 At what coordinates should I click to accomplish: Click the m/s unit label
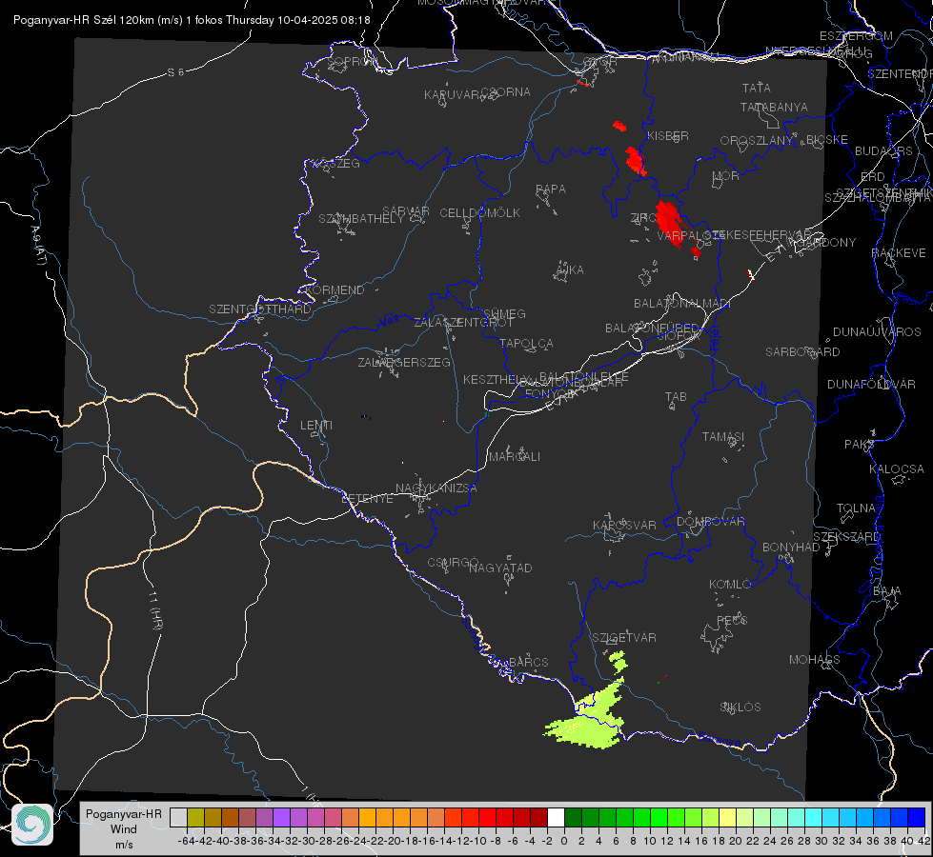(124, 845)
